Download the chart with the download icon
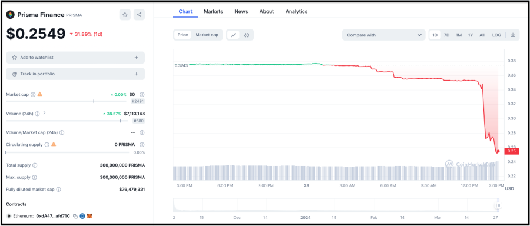This screenshot has height=226, width=530. 513,35
